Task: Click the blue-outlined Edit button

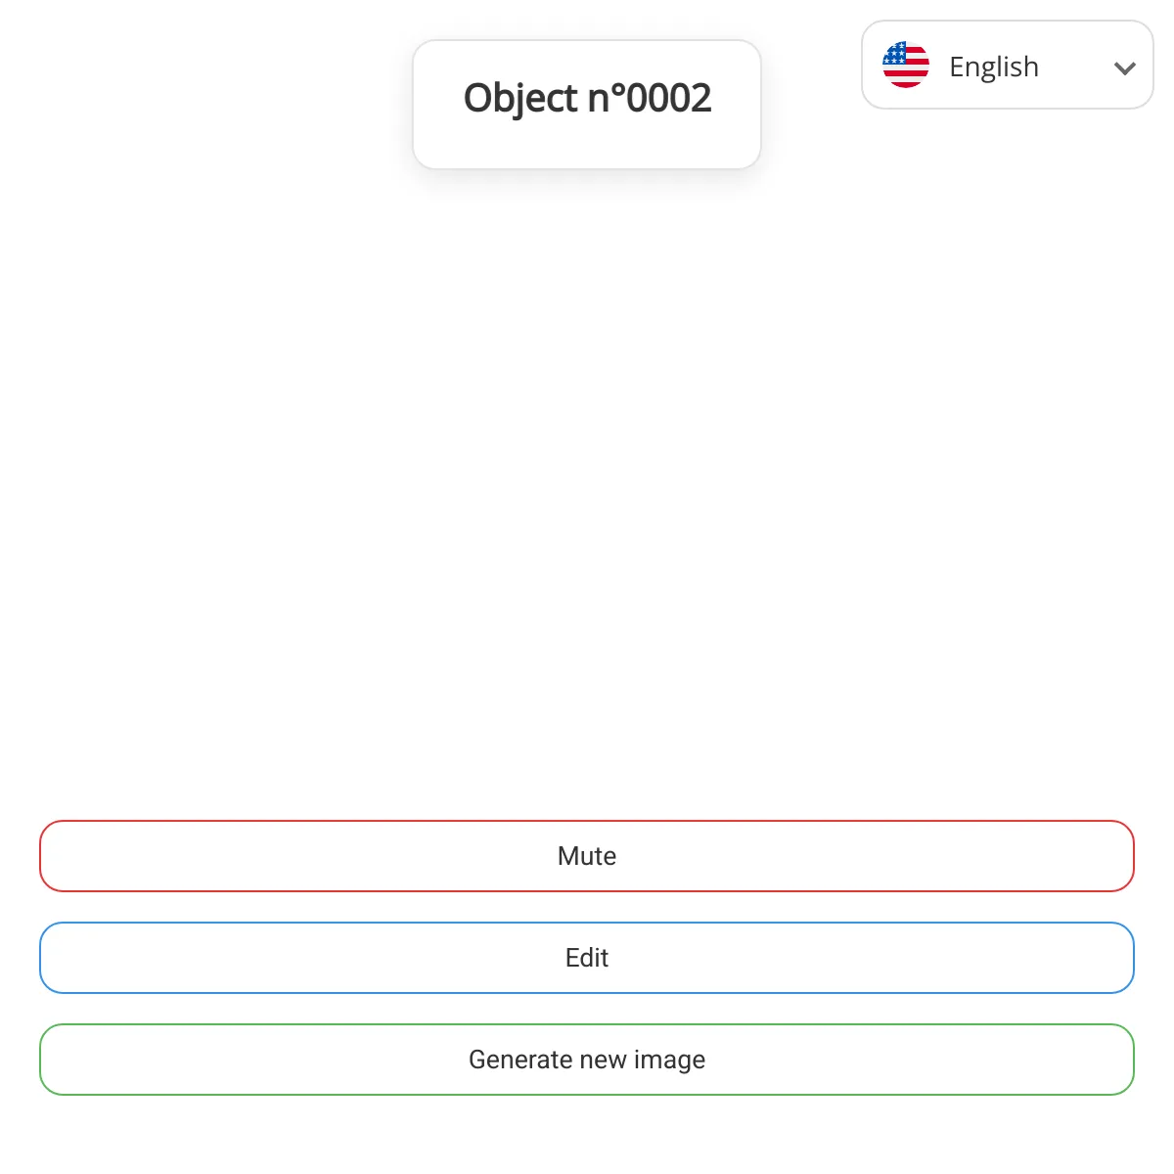Action: coord(587,958)
